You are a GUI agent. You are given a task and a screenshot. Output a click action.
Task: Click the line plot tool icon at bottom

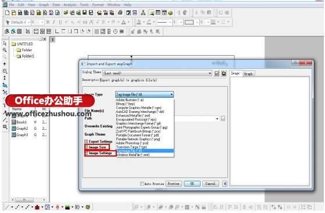coord(7,207)
